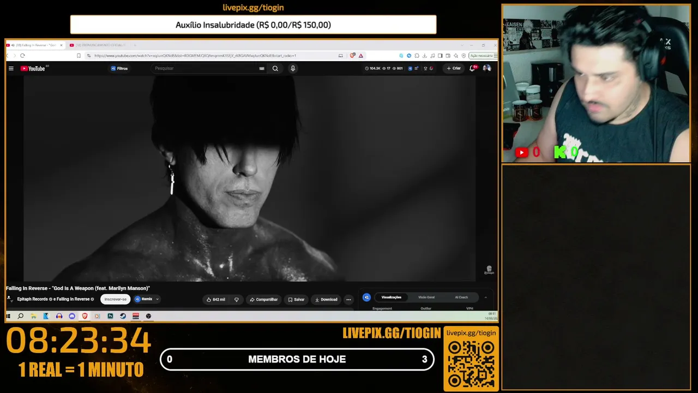
Task: Collapse the vidIQ panel with chevron
Action: pyautogui.click(x=485, y=297)
